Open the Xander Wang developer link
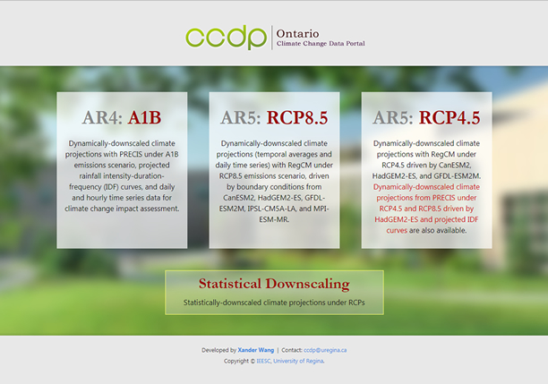 tap(255, 350)
